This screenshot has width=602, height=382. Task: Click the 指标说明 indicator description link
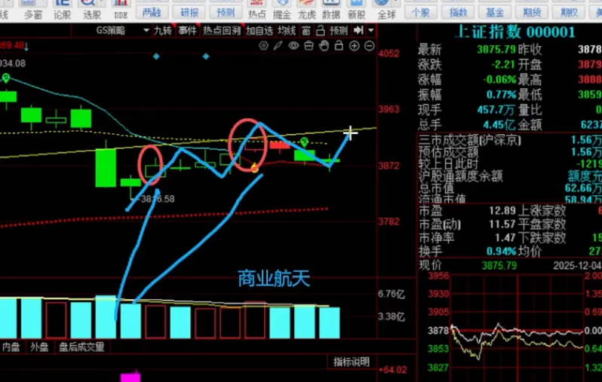(352, 362)
